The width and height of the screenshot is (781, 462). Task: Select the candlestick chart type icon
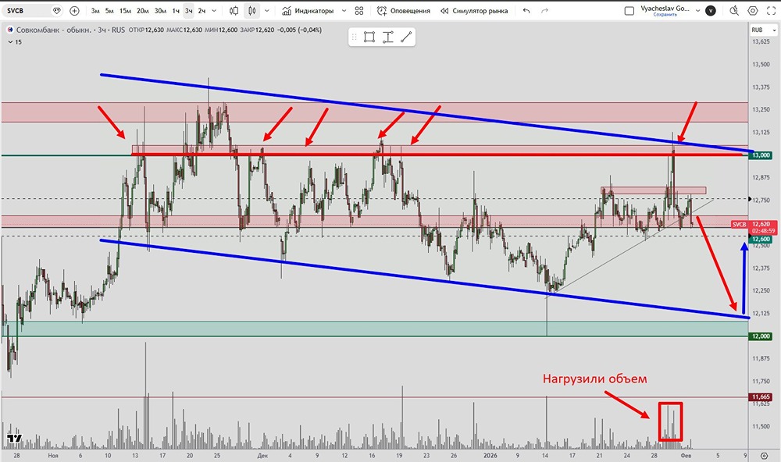tap(252, 10)
